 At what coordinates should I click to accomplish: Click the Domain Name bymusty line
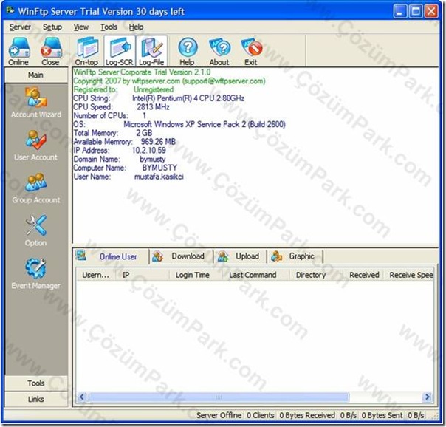point(120,160)
